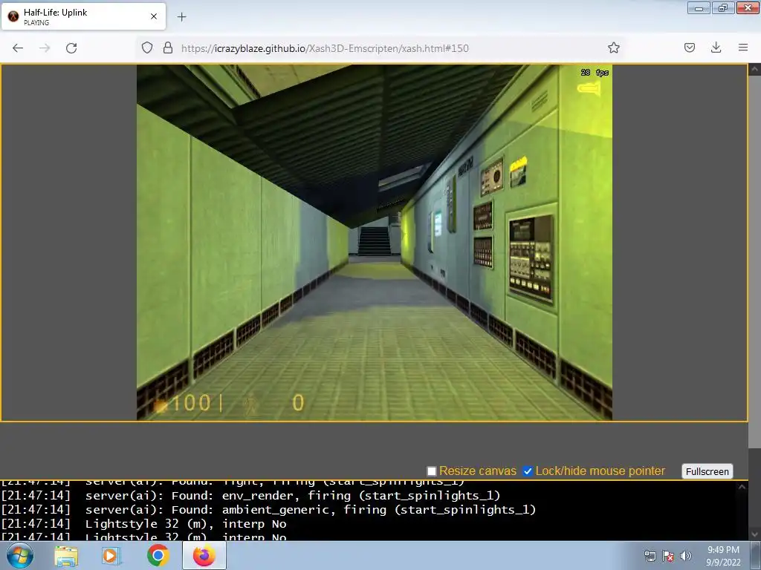
Task: Reload the current page
Action: (71, 47)
